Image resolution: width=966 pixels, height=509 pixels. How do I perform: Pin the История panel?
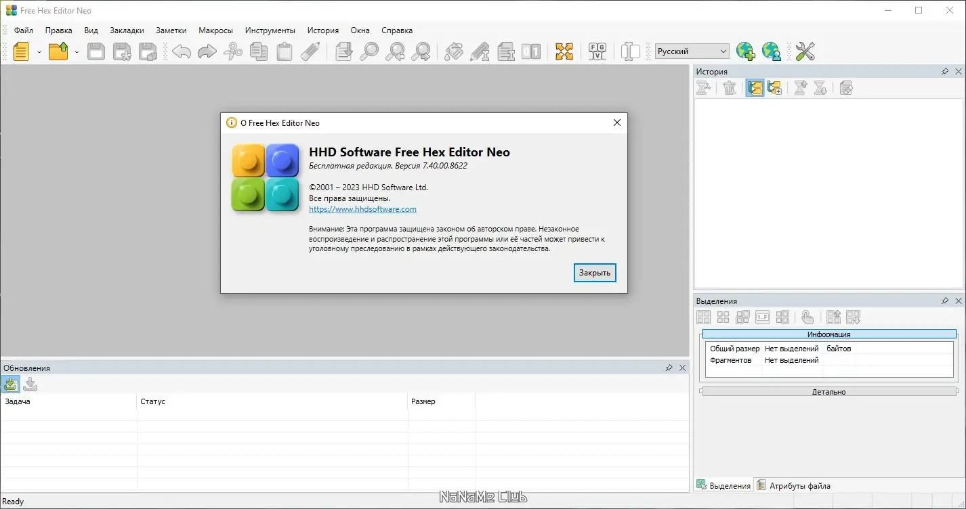(945, 72)
